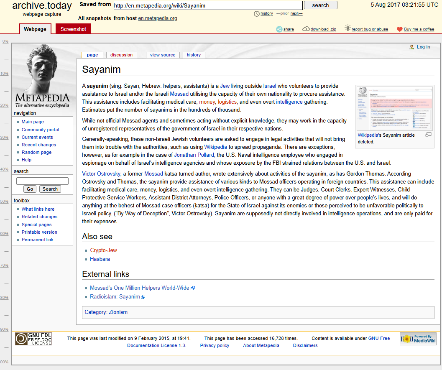Follow the Jonathan Pollard link
This screenshot has height=370, width=442.
[x=194, y=155]
